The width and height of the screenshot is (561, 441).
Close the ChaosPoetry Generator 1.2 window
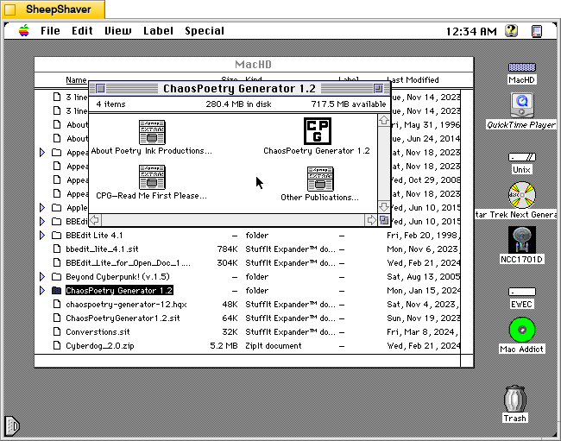point(100,88)
